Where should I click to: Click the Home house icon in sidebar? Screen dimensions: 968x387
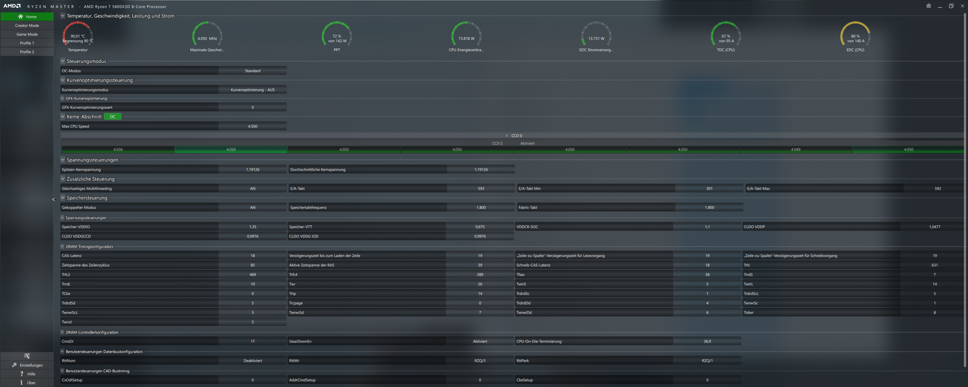(21, 17)
